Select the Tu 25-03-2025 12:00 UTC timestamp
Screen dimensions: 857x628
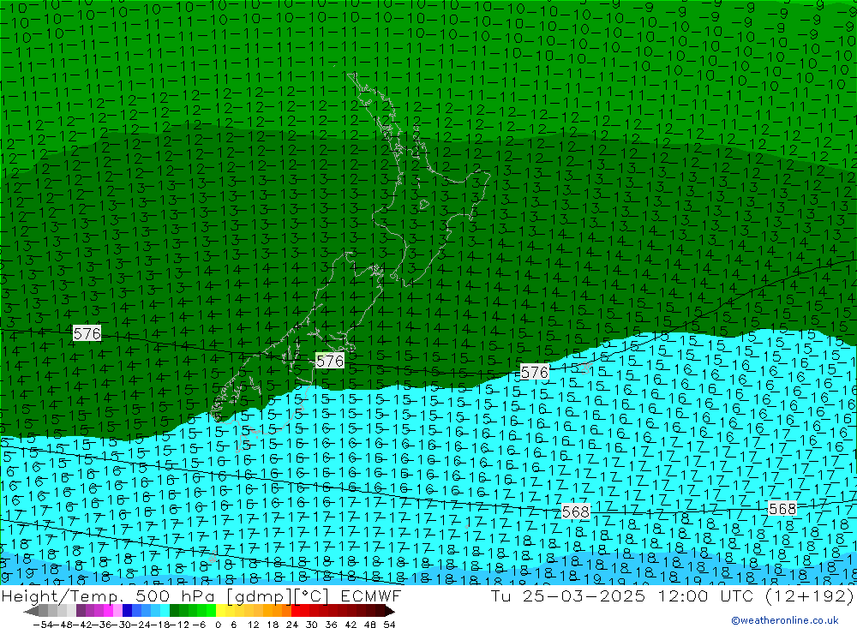[672, 595]
